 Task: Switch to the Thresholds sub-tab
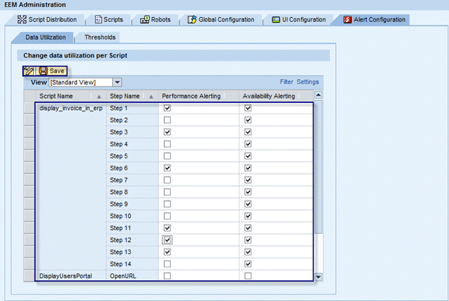pos(100,37)
